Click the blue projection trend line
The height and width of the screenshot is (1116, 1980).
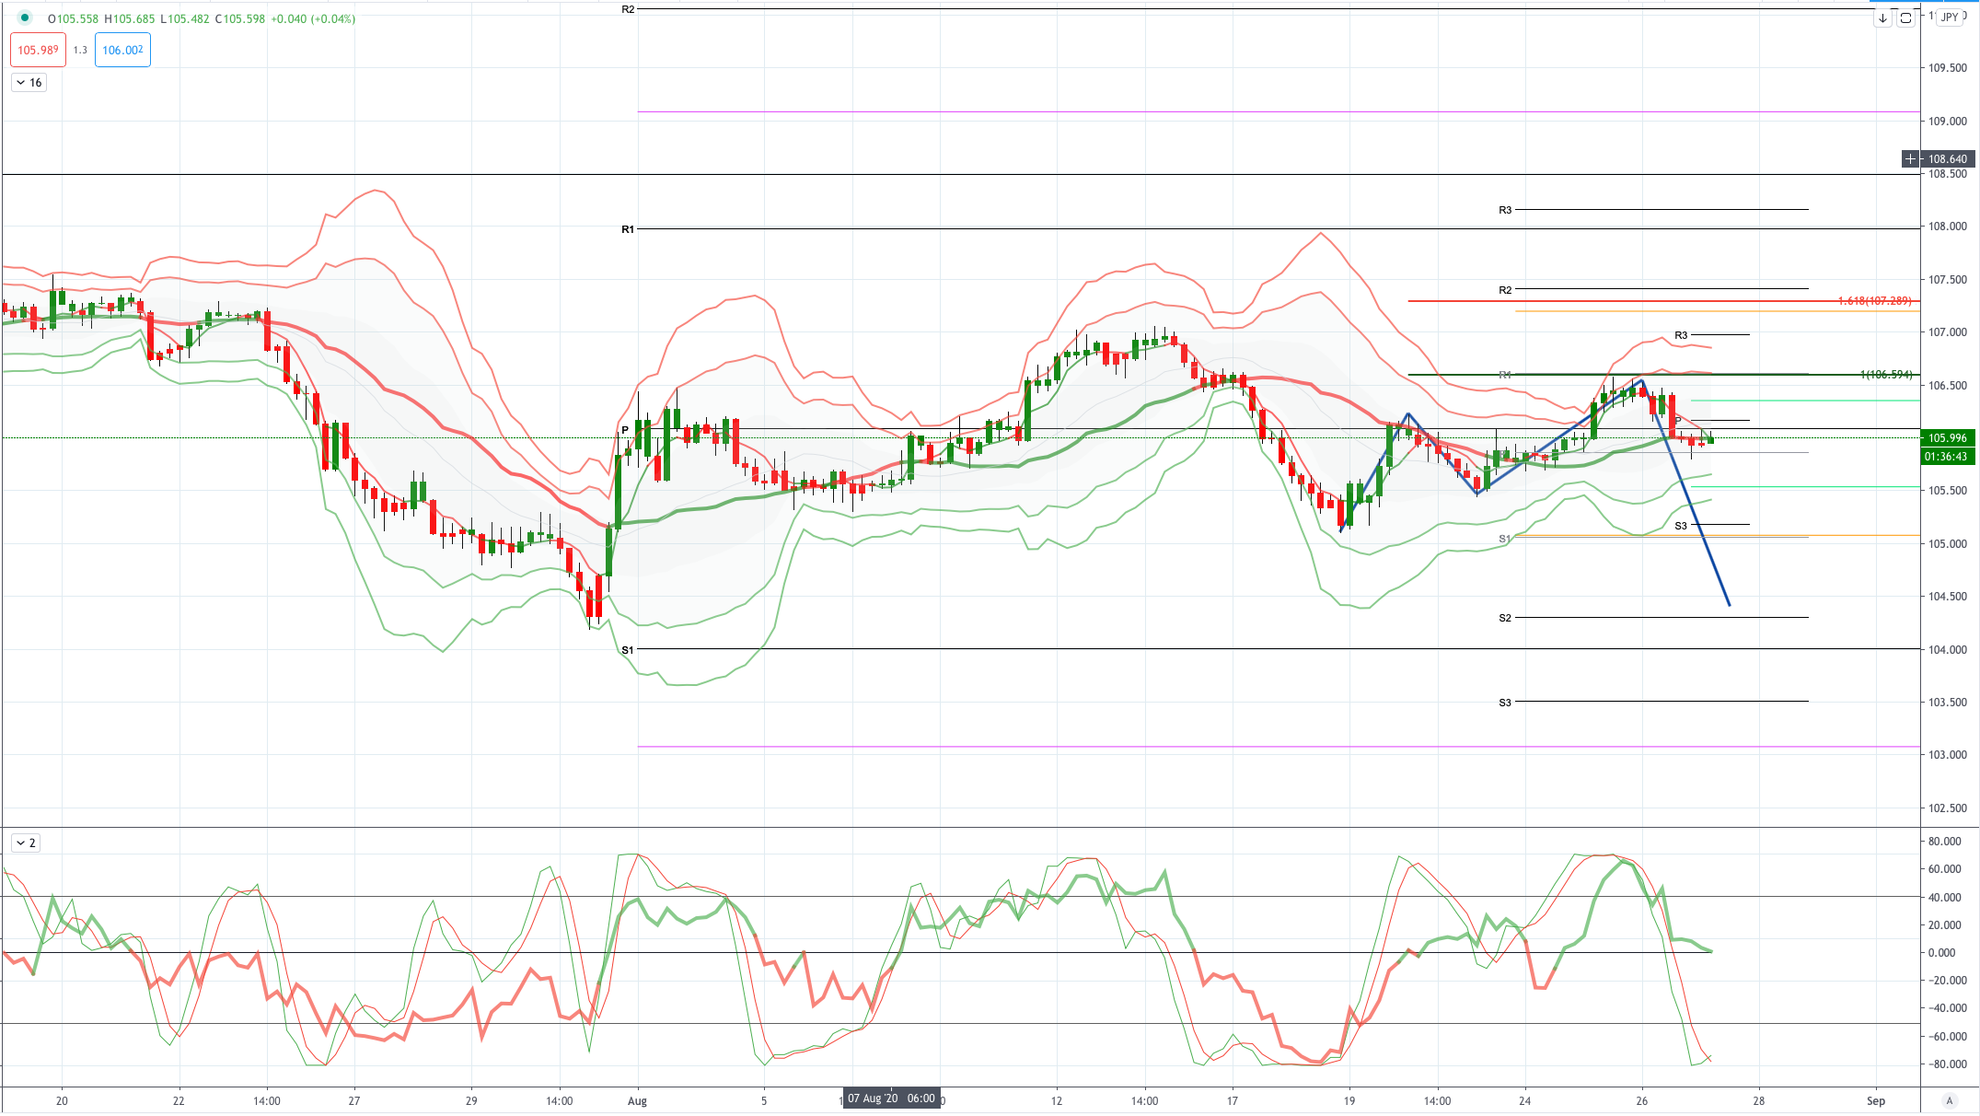(1686, 493)
